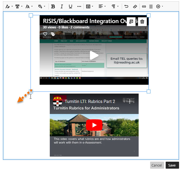The height and width of the screenshot is (170, 182).
Task: Open the text color fill bucket
Action: tap(40, 6)
